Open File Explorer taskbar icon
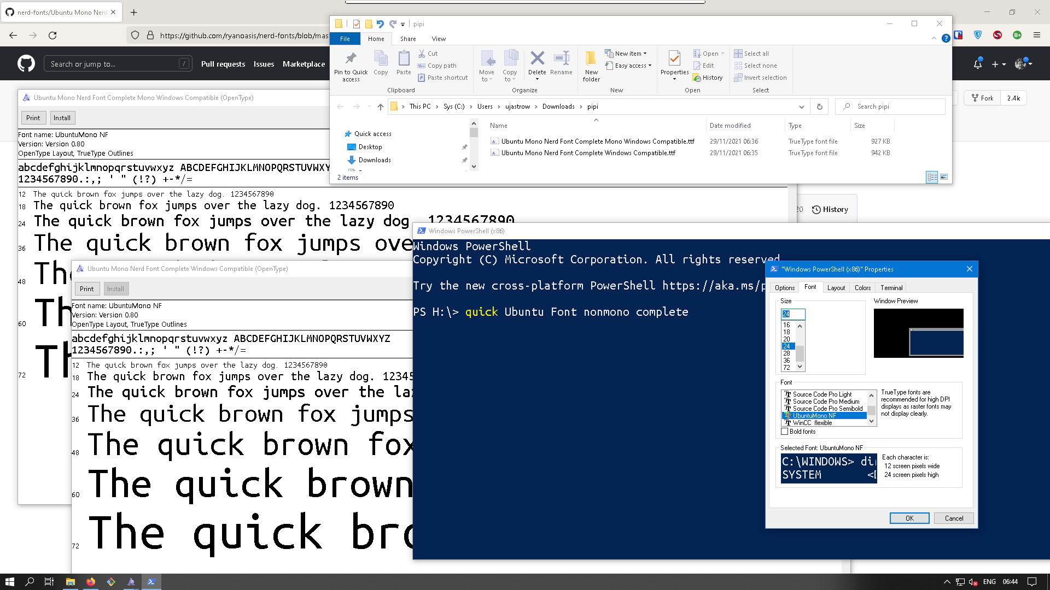This screenshot has height=590, width=1050. point(71,582)
